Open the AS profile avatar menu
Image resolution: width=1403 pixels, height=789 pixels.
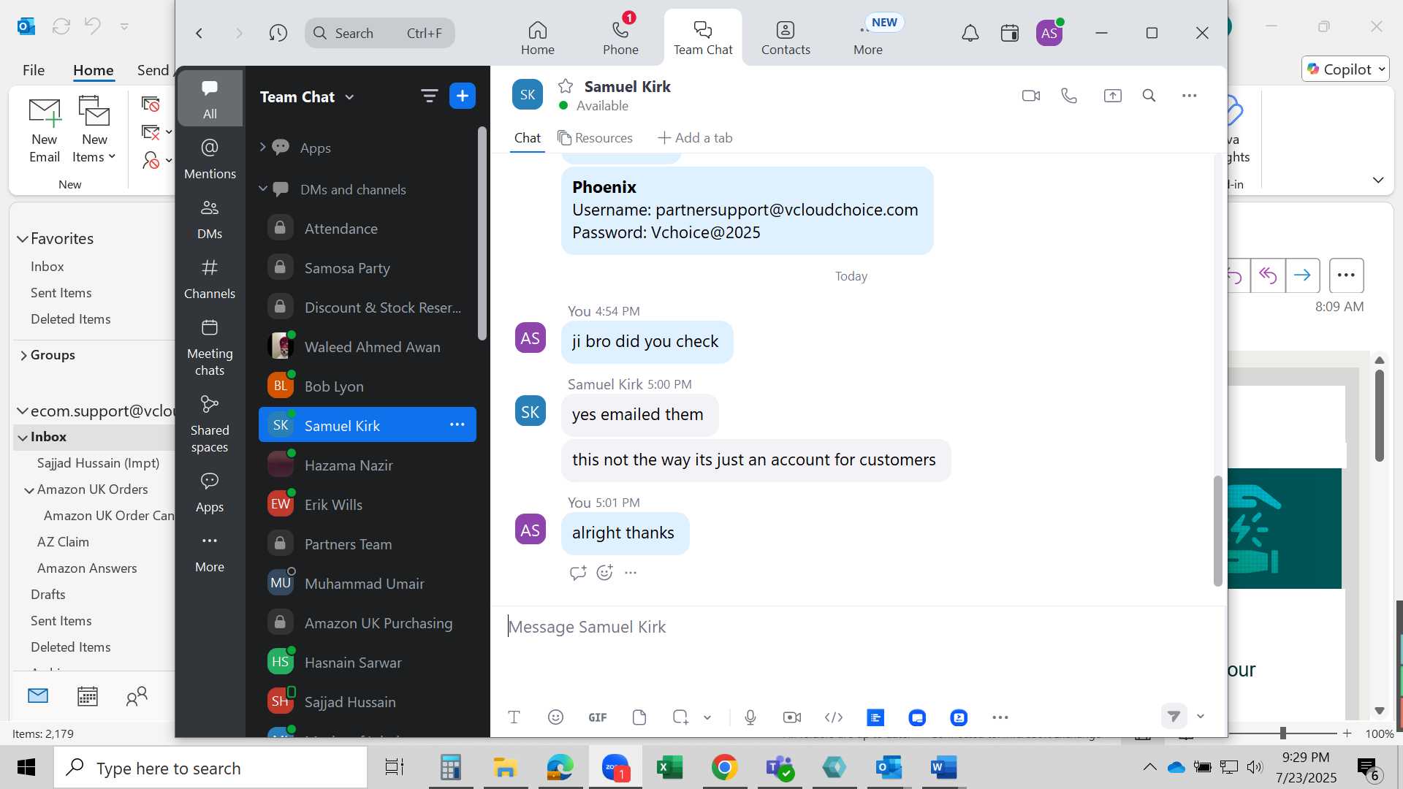(x=1049, y=33)
